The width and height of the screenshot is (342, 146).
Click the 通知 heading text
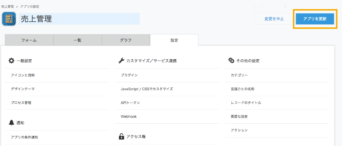point(20,123)
